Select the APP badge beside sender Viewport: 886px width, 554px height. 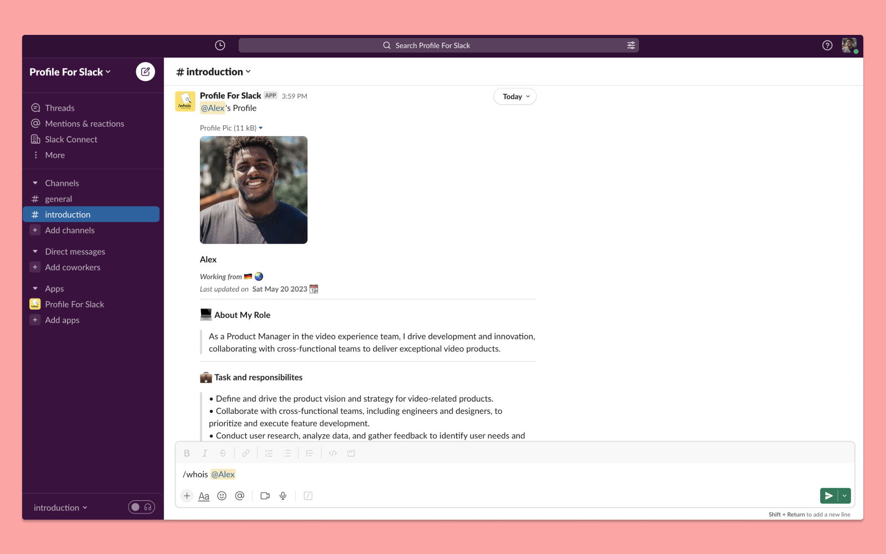click(270, 95)
